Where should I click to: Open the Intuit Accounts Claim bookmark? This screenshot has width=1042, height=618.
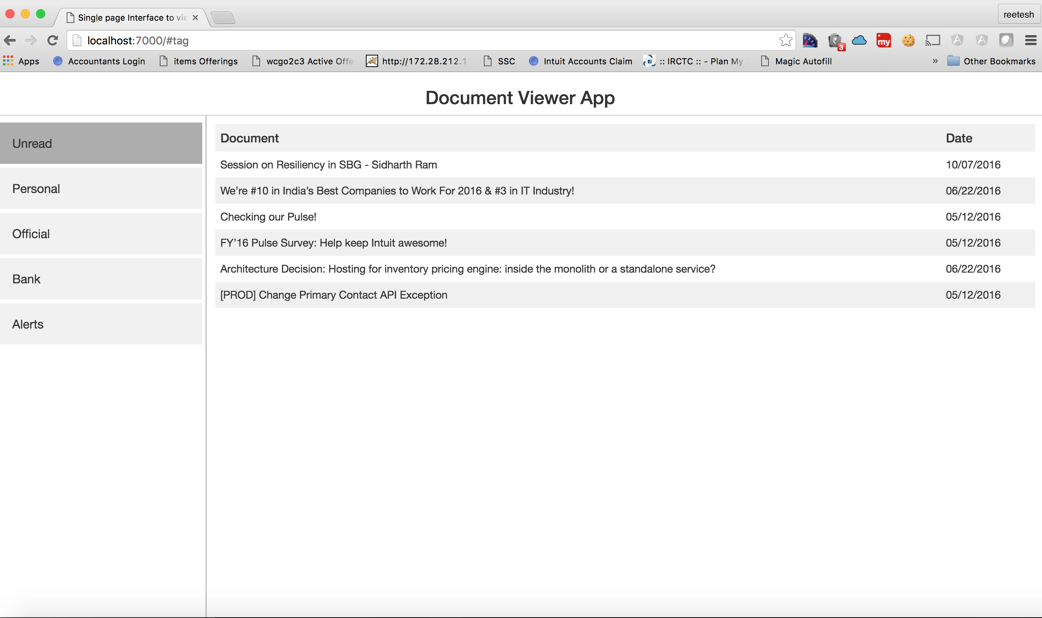(580, 61)
